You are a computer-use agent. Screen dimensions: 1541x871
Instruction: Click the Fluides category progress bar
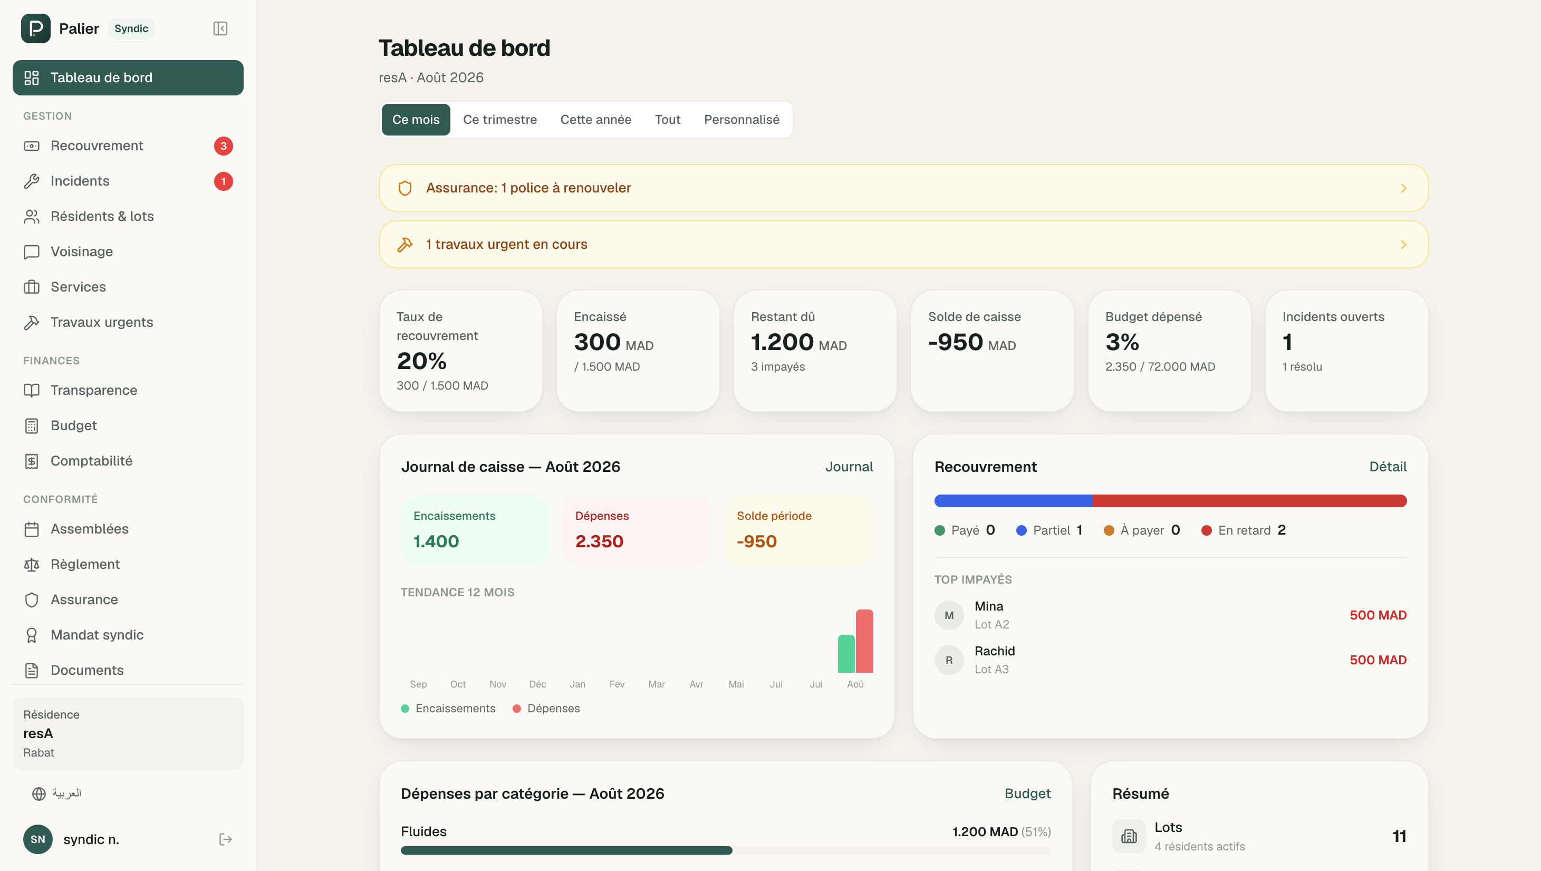[726, 850]
